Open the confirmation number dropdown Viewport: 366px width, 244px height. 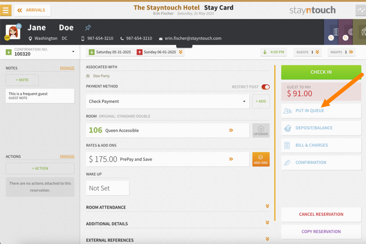pyautogui.click(x=73, y=52)
